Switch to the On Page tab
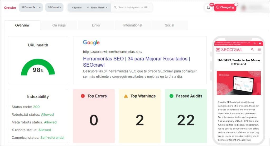 [59, 25]
